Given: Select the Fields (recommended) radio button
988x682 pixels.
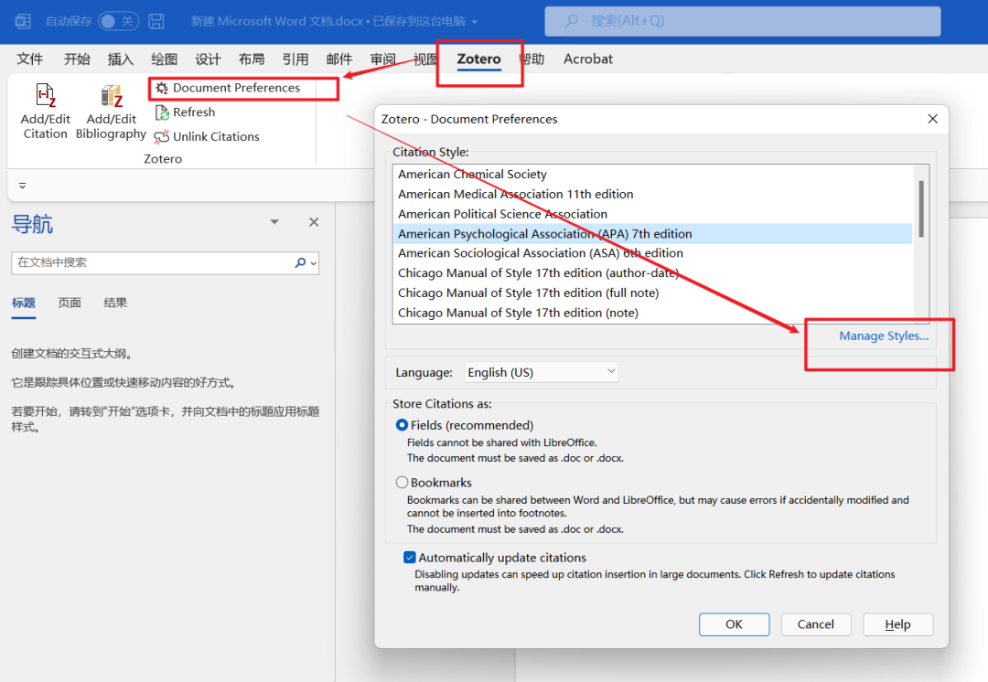Looking at the screenshot, I should point(402,425).
